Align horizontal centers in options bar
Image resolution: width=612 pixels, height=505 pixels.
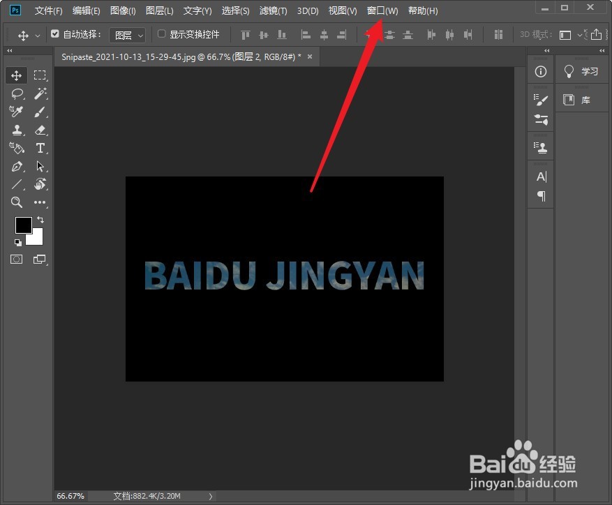click(324, 35)
